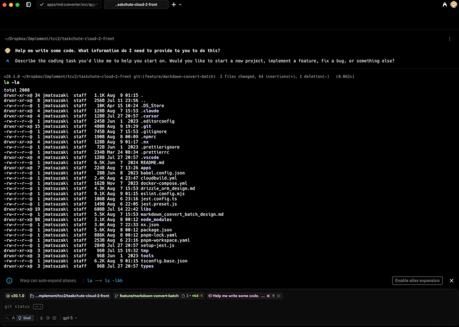Click package.json in the listing
Screen dimensions: 459x327
[156, 230]
